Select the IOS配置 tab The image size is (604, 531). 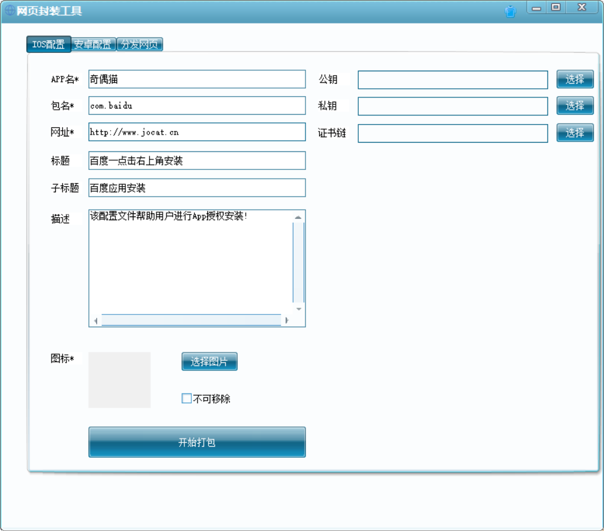[x=48, y=44]
